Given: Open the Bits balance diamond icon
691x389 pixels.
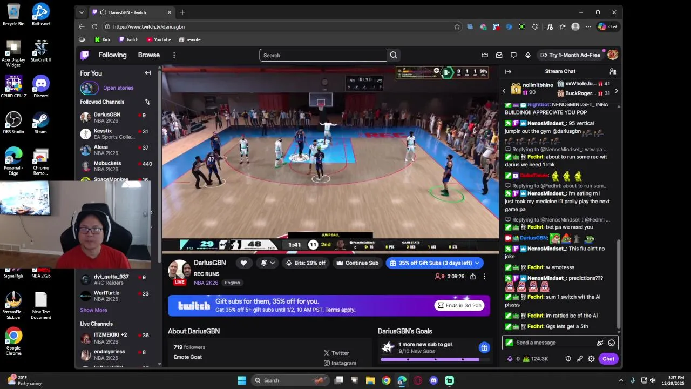Looking at the screenshot, I should [x=510, y=359].
